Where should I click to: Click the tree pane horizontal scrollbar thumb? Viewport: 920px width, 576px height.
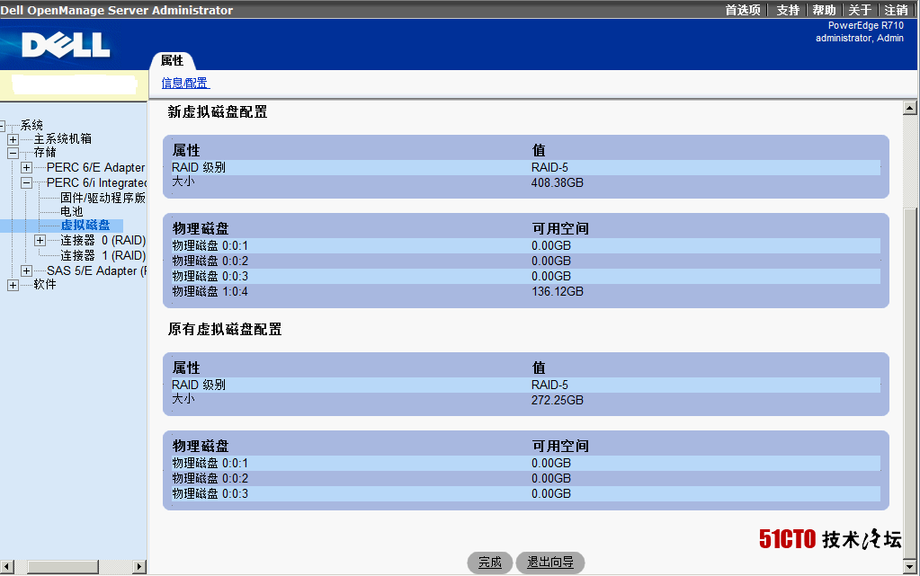63,567
